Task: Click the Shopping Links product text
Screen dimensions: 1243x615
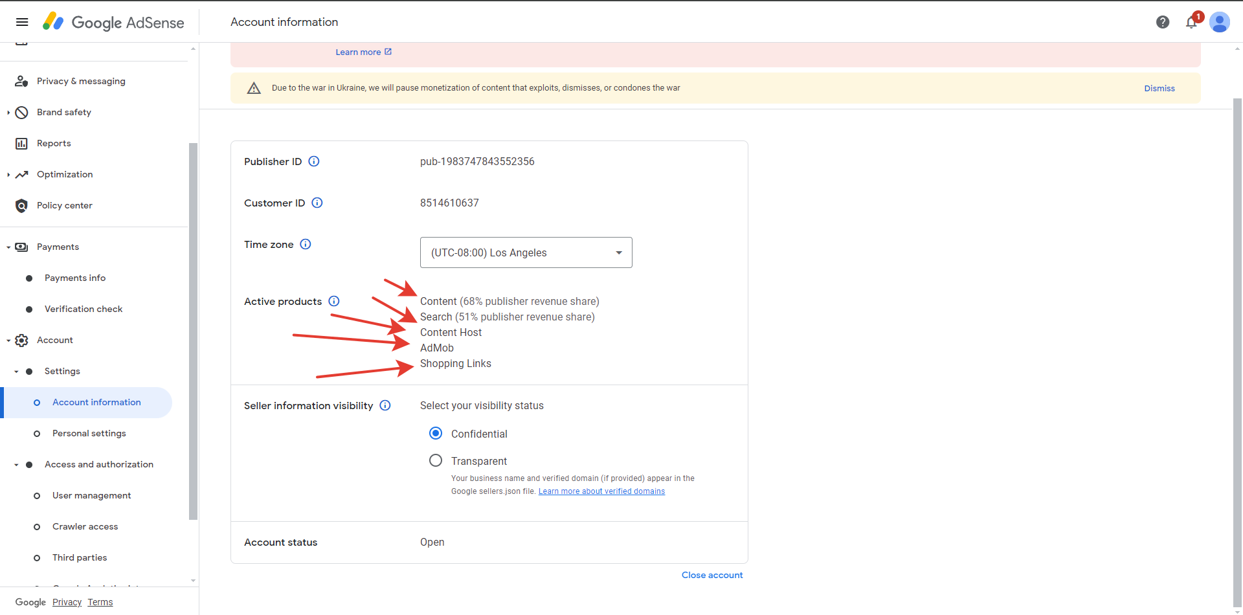Action: point(456,363)
